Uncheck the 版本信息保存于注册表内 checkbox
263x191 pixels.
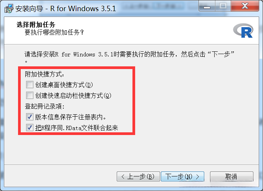(30, 117)
